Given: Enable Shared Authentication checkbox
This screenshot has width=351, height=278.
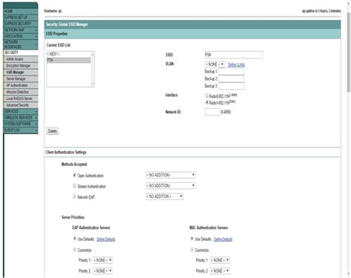Looking at the screenshot, I should [75, 185].
